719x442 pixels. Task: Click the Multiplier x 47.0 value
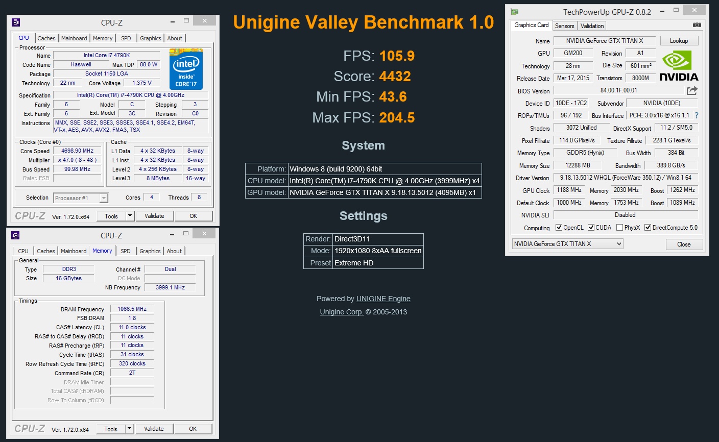[x=78, y=160]
